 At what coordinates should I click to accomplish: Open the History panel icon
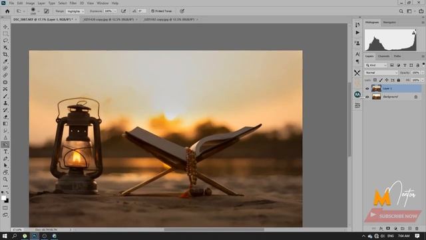pos(357,25)
